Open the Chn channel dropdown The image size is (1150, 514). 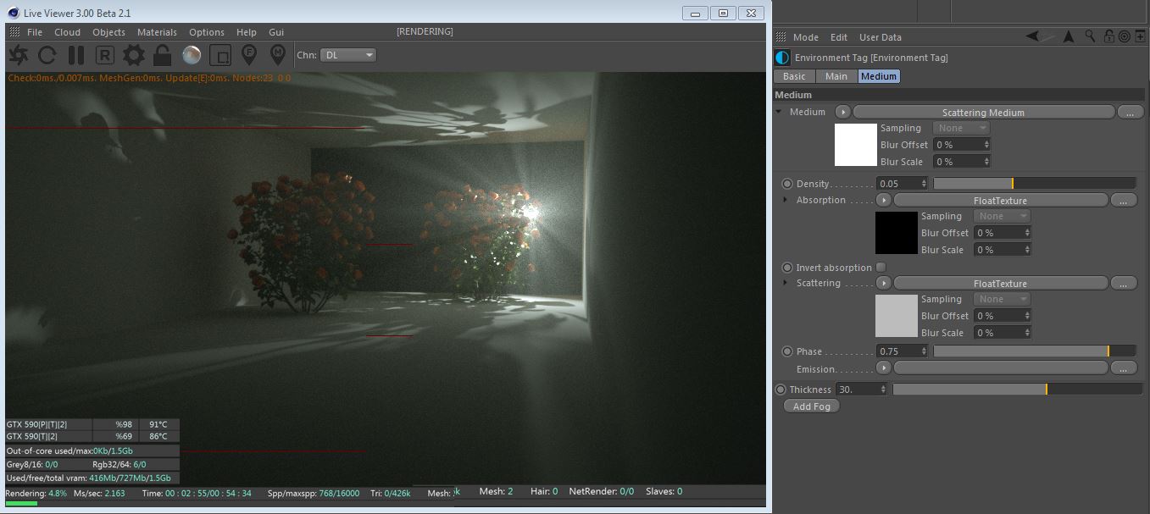pos(348,55)
